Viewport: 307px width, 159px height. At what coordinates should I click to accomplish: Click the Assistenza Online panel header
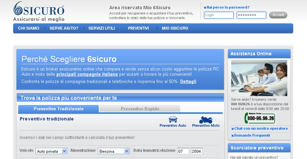[259, 54]
